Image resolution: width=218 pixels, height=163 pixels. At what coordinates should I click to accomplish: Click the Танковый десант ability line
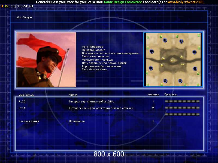pos(93,50)
